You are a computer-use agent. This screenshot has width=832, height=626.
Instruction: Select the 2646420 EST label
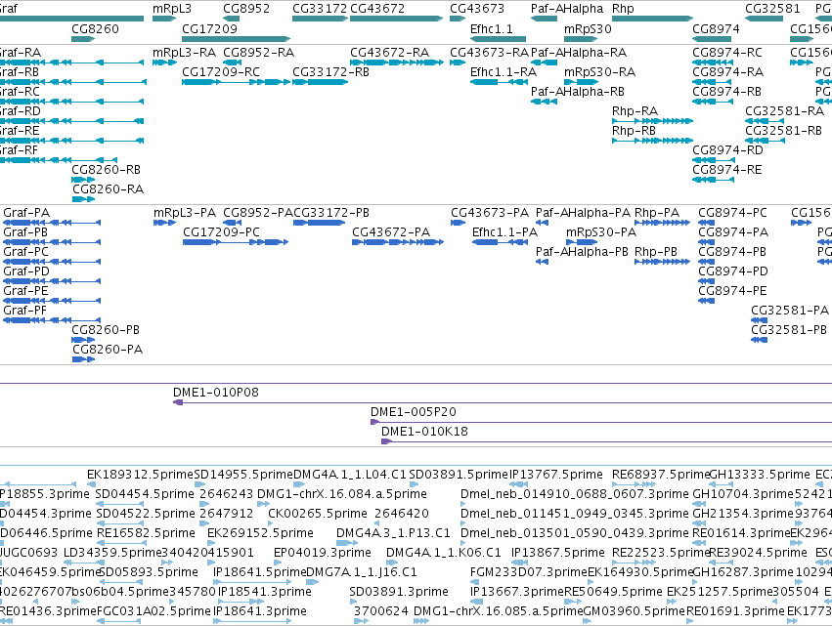(x=402, y=514)
